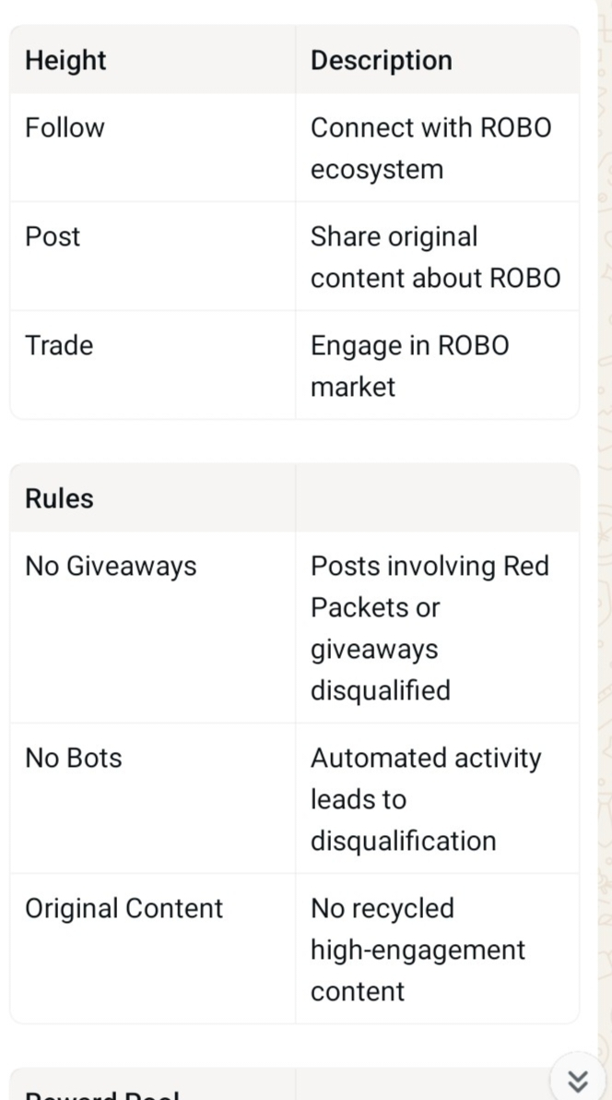Image resolution: width=612 pixels, height=1100 pixels.
Task: Select the Description column header
Action: [381, 60]
